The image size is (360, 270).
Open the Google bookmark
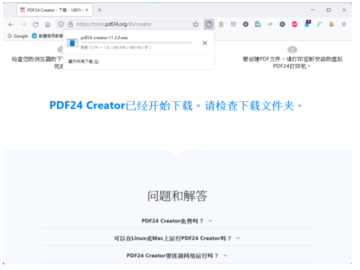(x=17, y=36)
